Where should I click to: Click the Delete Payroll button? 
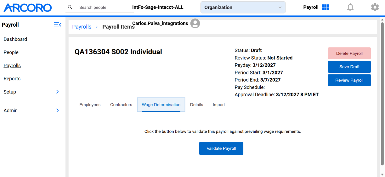[x=349, y=53]
